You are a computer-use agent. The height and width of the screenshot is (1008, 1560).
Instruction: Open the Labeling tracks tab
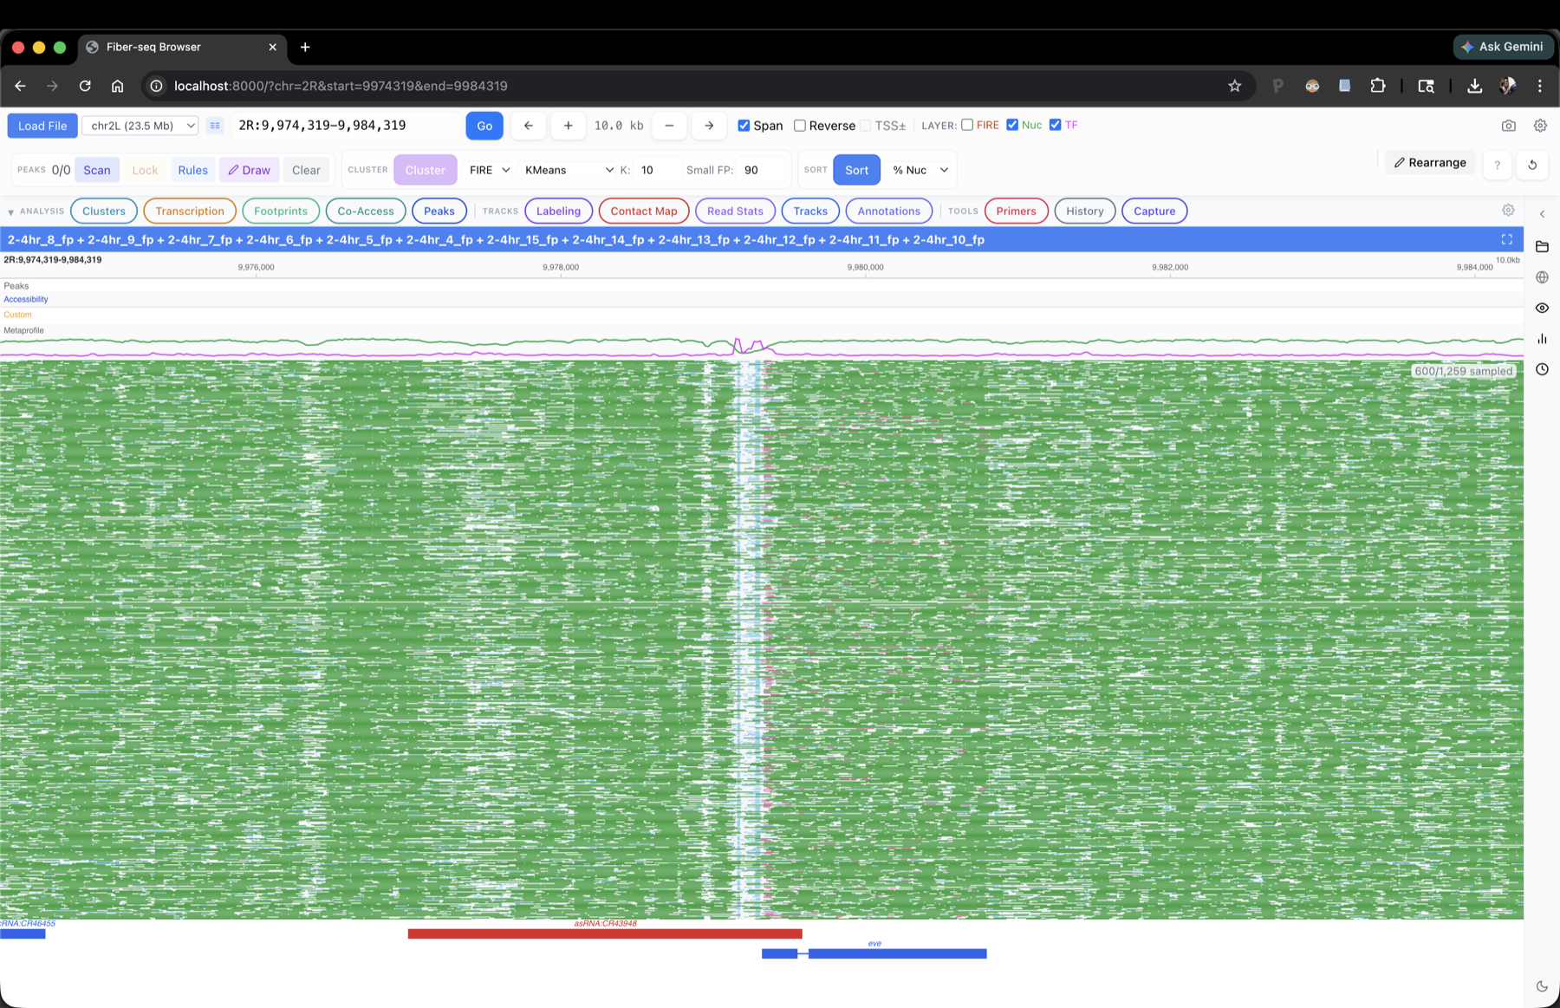[x=558, y=211]
